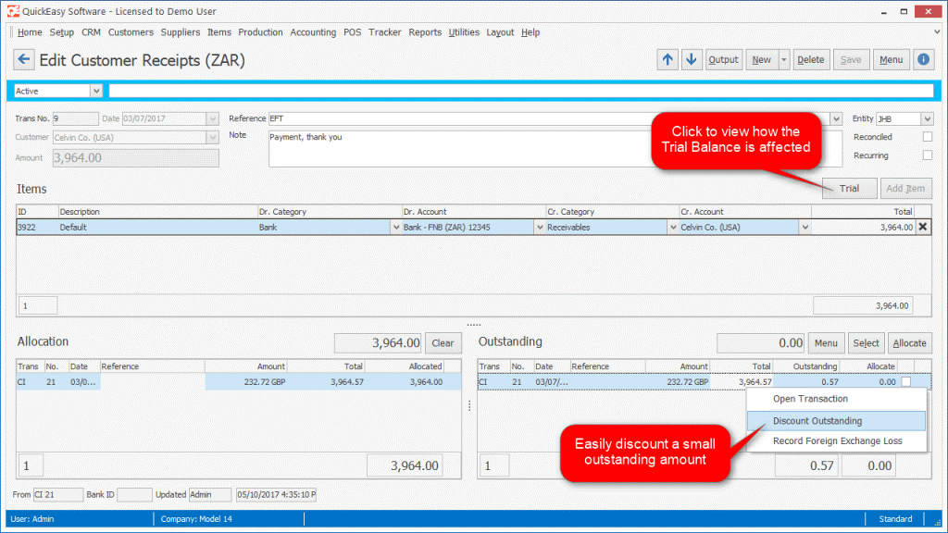
Task: Open the Customers menu
Action: point(131,32)
